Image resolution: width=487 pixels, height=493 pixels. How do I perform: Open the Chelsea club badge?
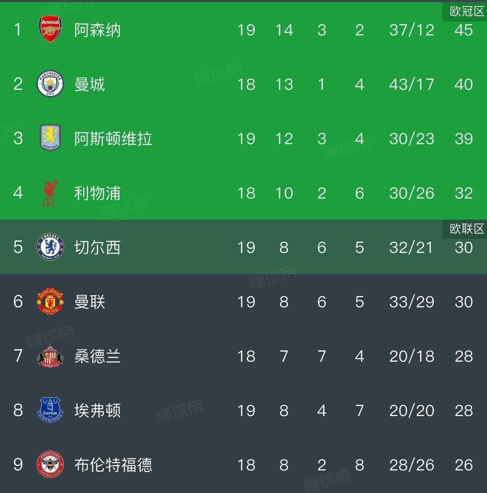tap(50, 247)
